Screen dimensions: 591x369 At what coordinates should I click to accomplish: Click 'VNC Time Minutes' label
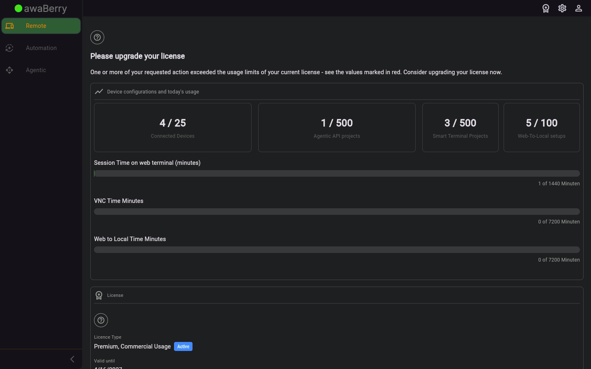(x=119, y=201)
